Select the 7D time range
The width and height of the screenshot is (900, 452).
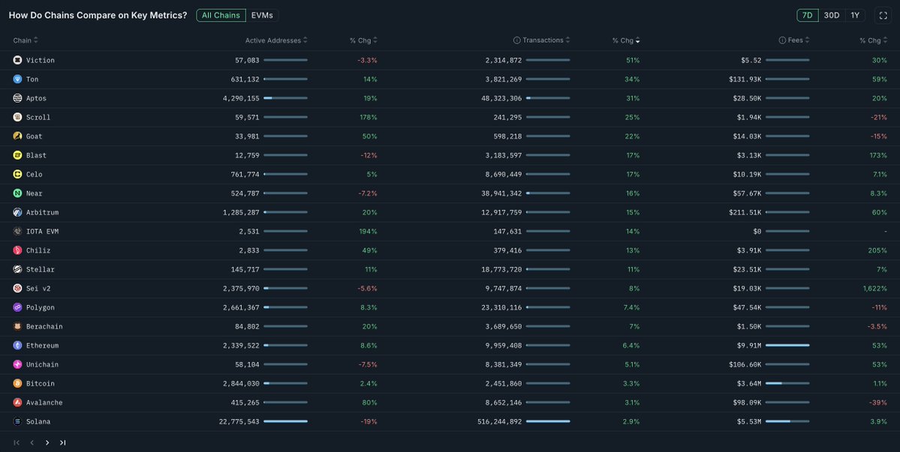[x=807, y=16]
